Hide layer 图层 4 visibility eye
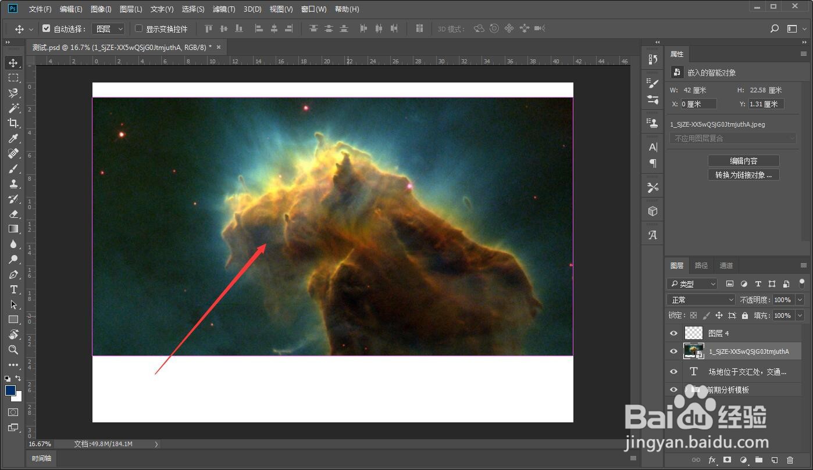The width and height of the screenshot is (813, 470). tap(673, 333)
